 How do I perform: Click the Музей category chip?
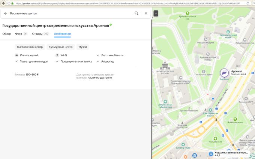(82, 47)
